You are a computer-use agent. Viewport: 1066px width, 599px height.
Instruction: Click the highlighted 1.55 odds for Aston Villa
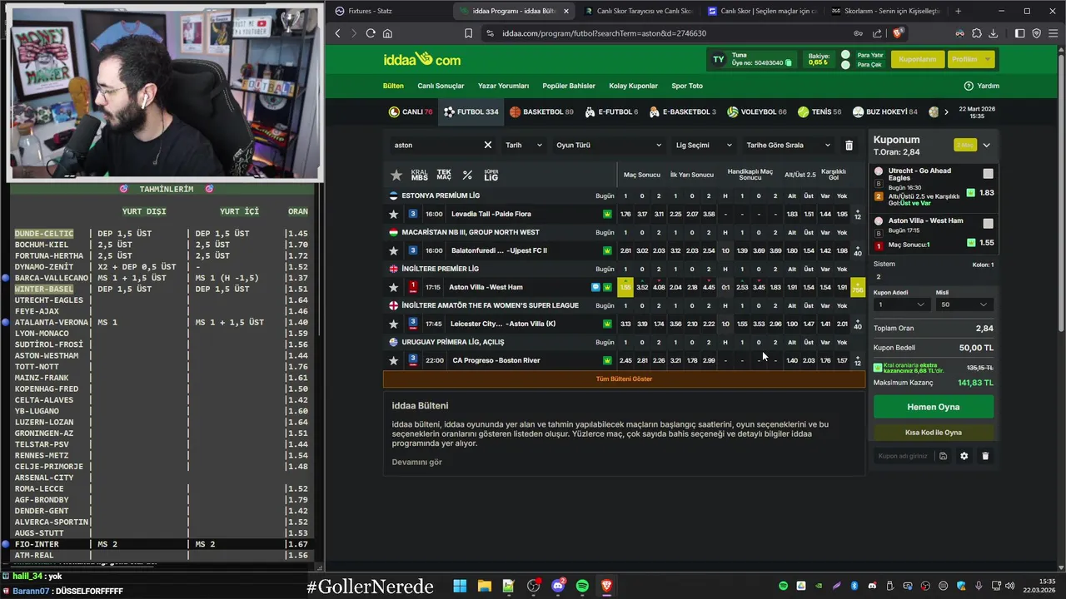[x=625, y=287]
